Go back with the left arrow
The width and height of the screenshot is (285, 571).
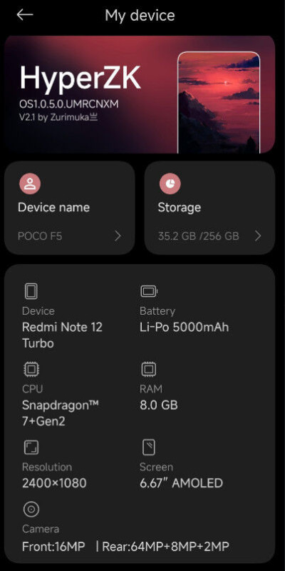pyautogui.click(x=25, y=15)
